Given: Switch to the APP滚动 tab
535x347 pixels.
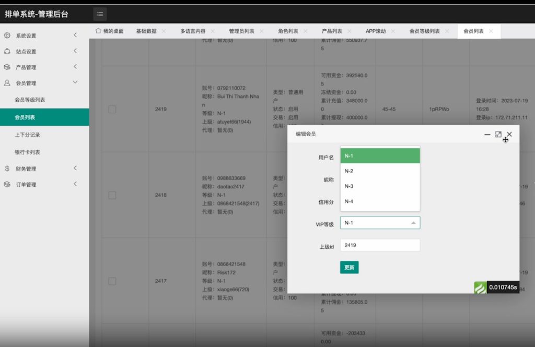Looking at the screenshot, I should (x=376, y=31).
